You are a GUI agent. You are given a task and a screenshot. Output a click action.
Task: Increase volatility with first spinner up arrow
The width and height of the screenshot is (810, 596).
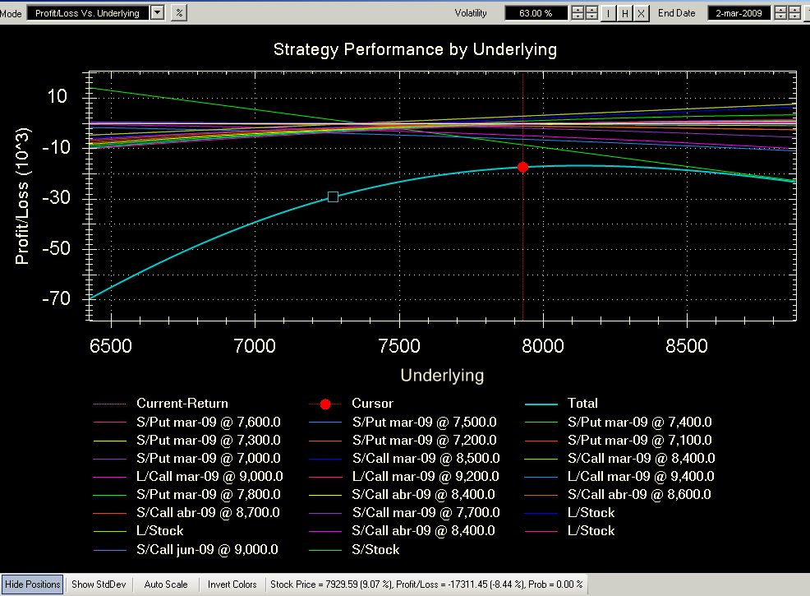click(x=578, y=9)
